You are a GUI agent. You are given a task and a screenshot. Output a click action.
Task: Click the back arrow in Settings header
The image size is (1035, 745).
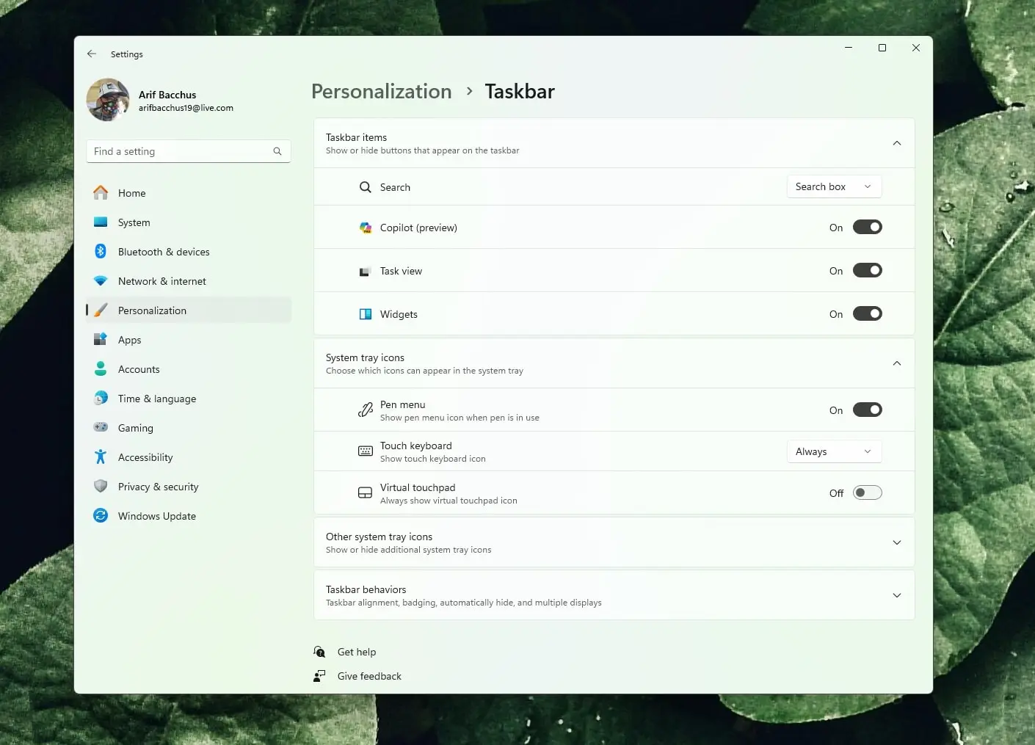(92, 54)
